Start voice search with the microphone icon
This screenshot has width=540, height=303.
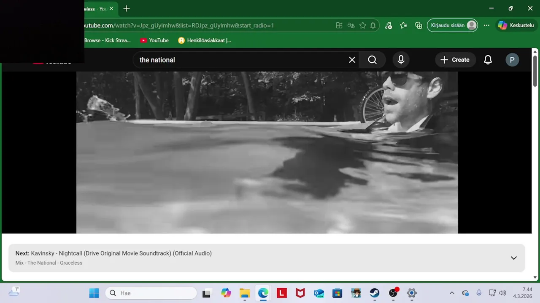(401, 60)
